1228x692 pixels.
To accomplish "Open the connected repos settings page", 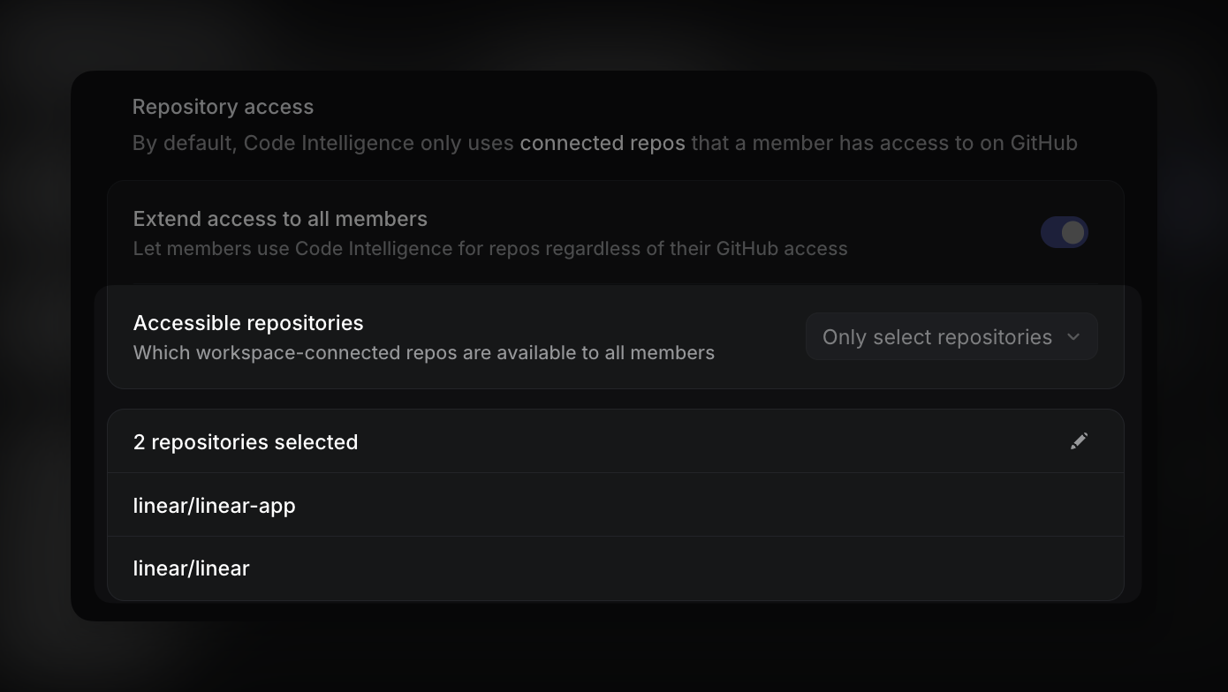I will (603, 142).
